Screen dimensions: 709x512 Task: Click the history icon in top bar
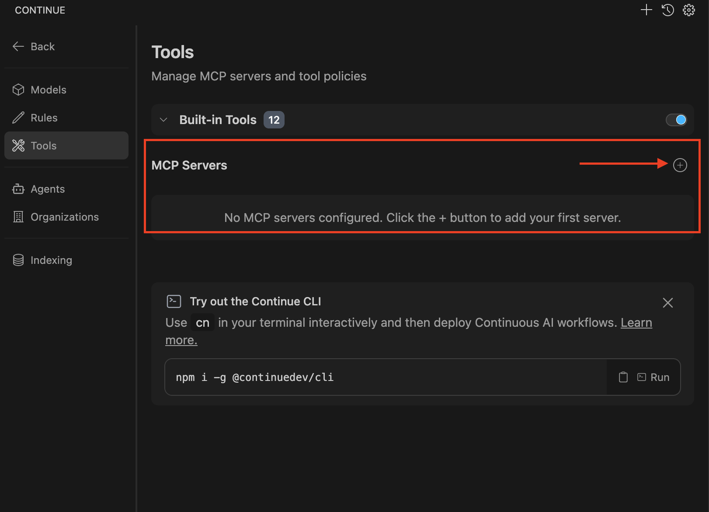[x=667, y=10]
